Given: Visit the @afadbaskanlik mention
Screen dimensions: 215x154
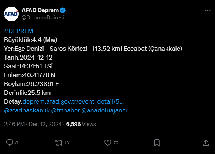Looking at the screenshot, I should 27,110.
